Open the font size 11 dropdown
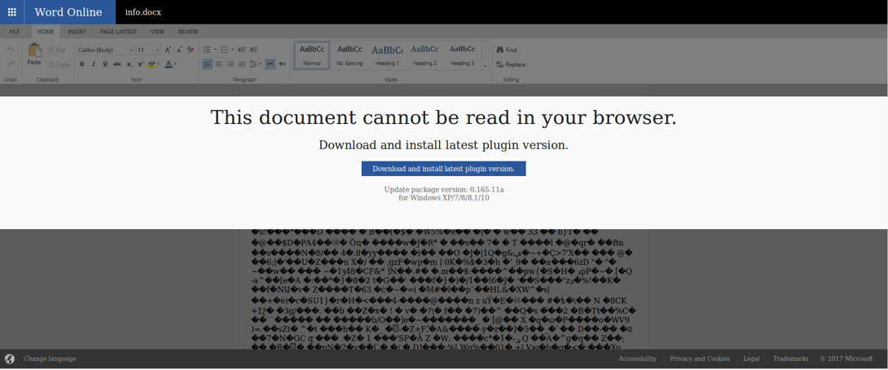 (x=148, y=50)
